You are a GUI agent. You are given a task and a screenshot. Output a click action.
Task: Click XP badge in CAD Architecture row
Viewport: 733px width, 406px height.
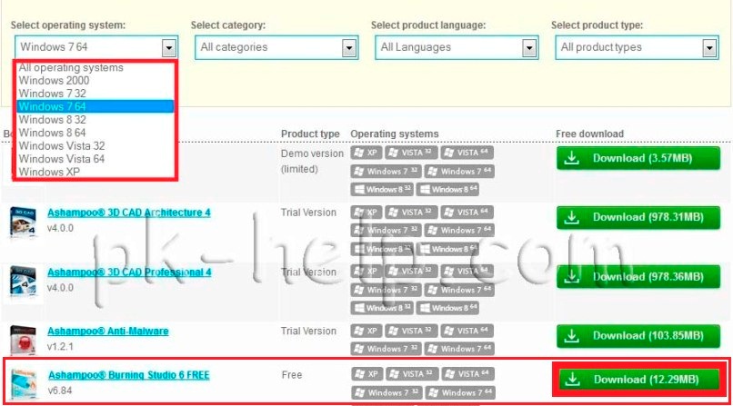click(366, 213)
